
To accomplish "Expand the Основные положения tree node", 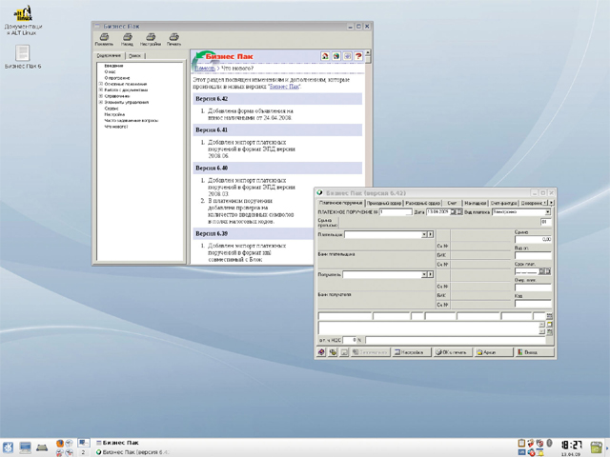I will (101, 84).
